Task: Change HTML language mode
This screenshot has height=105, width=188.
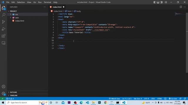Action: (160, 99)
